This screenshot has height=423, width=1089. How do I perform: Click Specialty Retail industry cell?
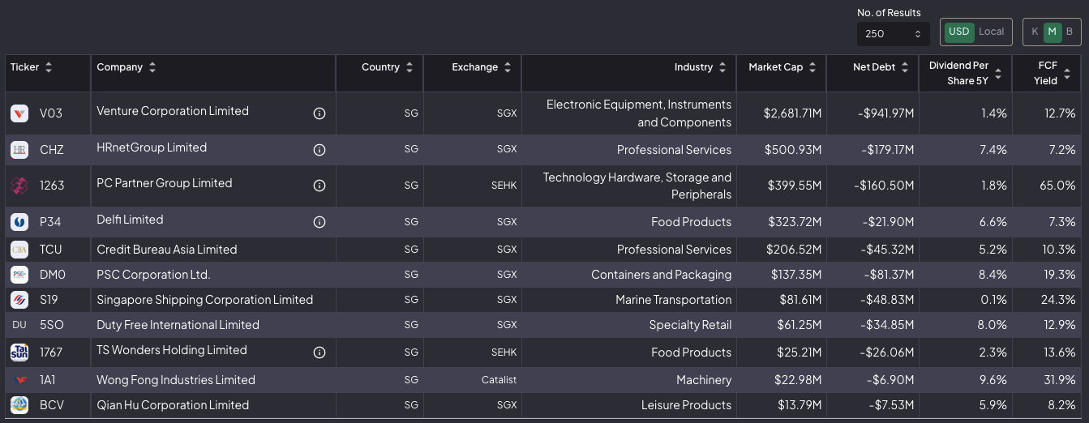690,325
